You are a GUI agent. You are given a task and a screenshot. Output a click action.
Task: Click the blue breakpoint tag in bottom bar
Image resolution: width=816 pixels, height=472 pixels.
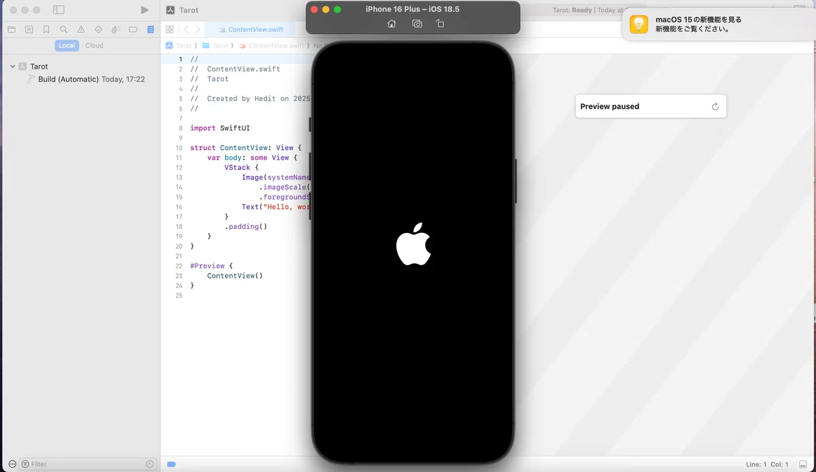[x=171, y=464]
